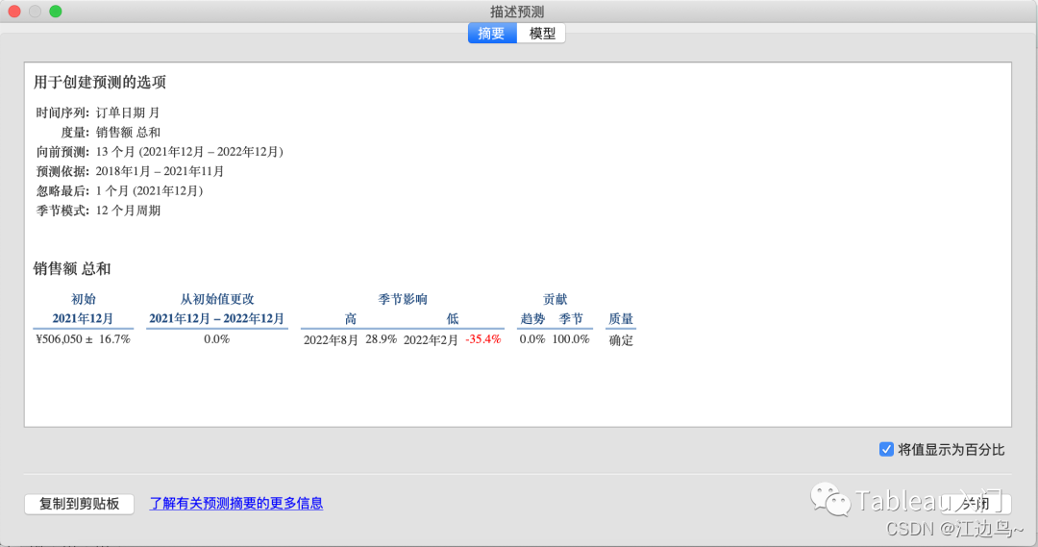1038x547 pixels.
Task: Click the 高 sub-header
Action: tap(351, 319)
